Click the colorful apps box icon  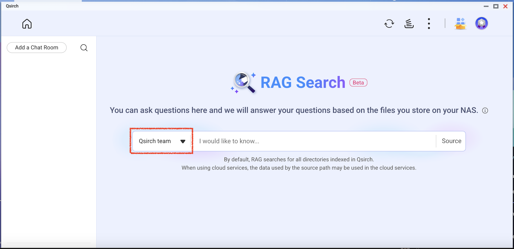point(460,24)
